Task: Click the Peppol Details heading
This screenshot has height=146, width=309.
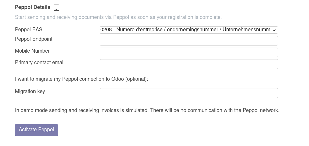Action: [x=33, y=7]
